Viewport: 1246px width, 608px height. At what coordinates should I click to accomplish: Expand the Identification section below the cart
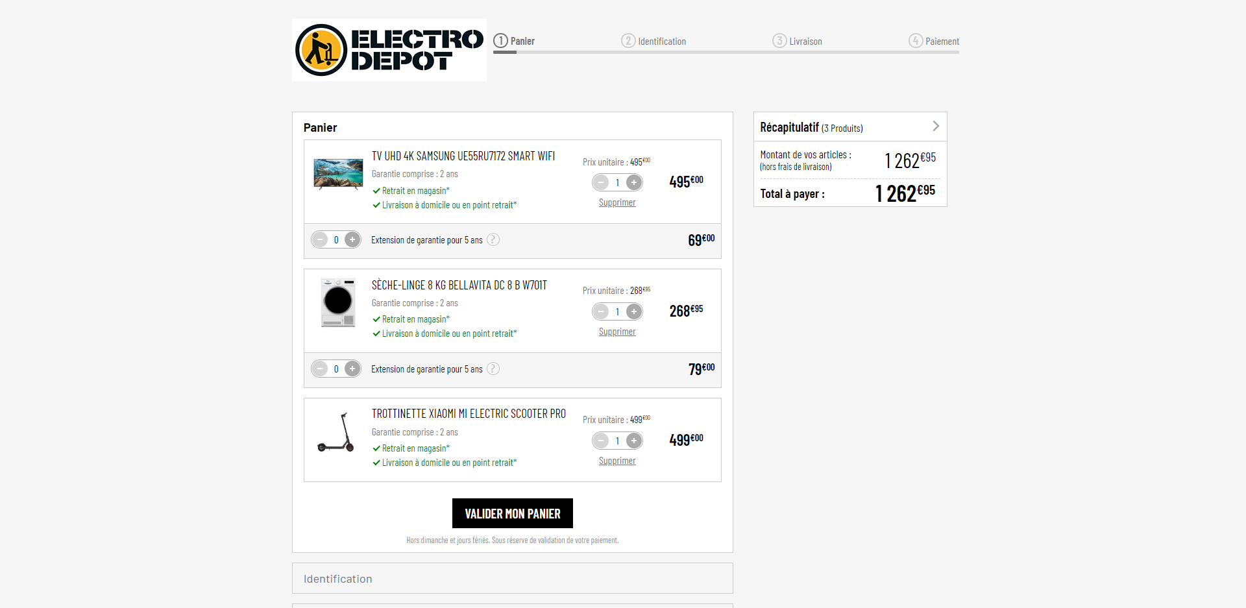(x=512, y=578)
